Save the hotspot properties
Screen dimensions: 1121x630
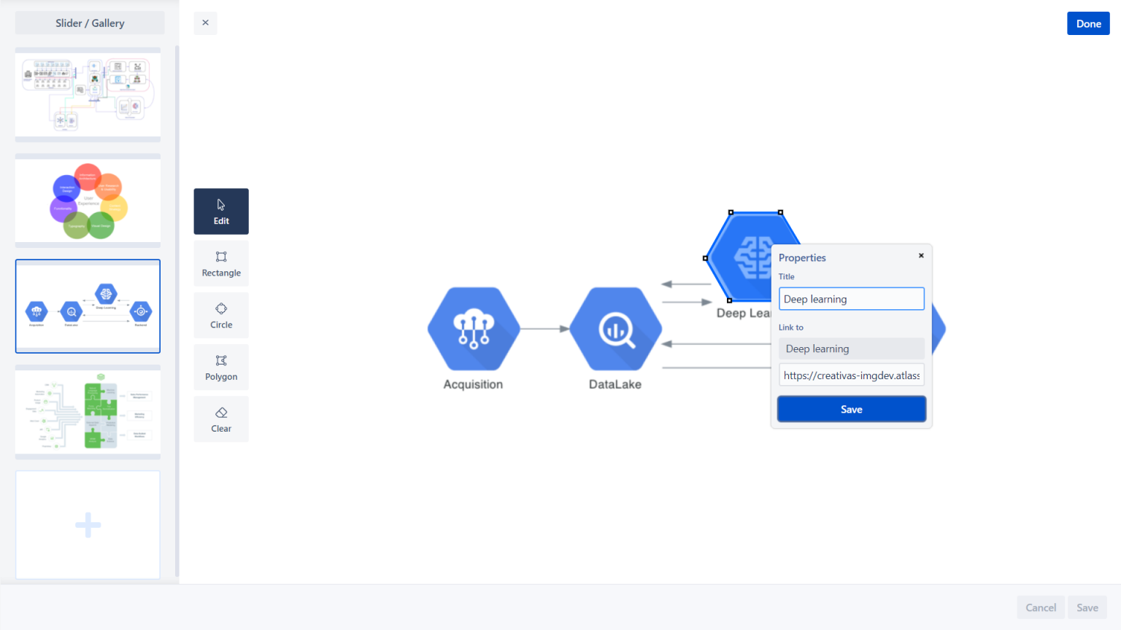851,408
